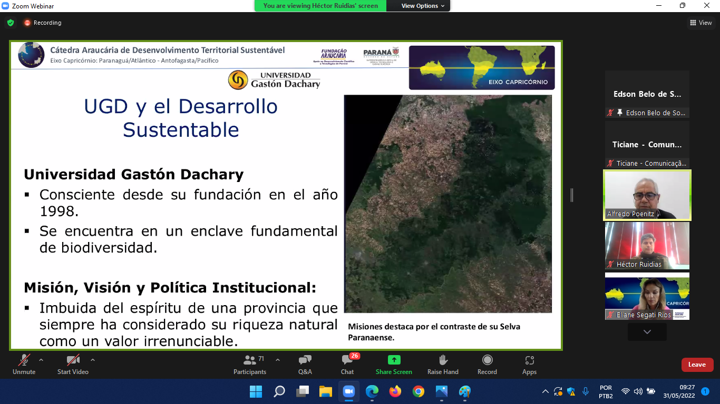Click the Unmute microphone icon
This screenshot has width=720, height=404.
click(x=24, y=360)
